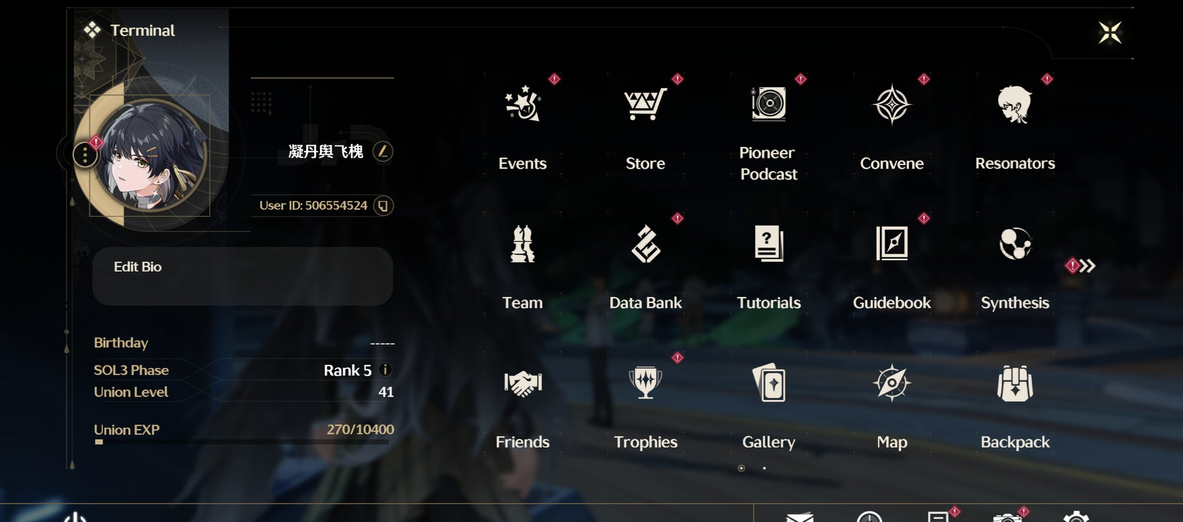
Task: Open the Trophies cup icon
Action: (645, 383)
